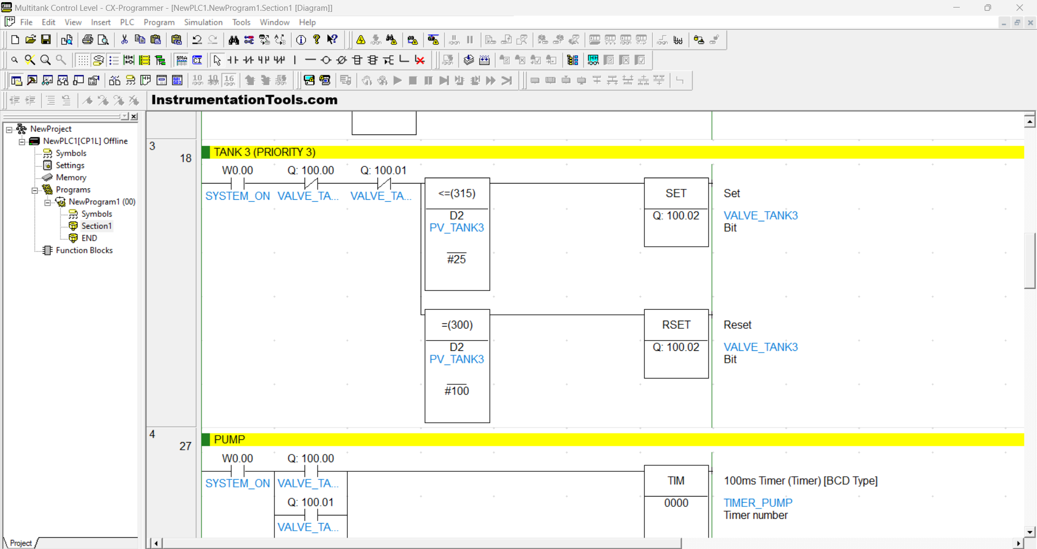Open an existing project with folder icon
The image size is (1037, 549).
point(31,40)
